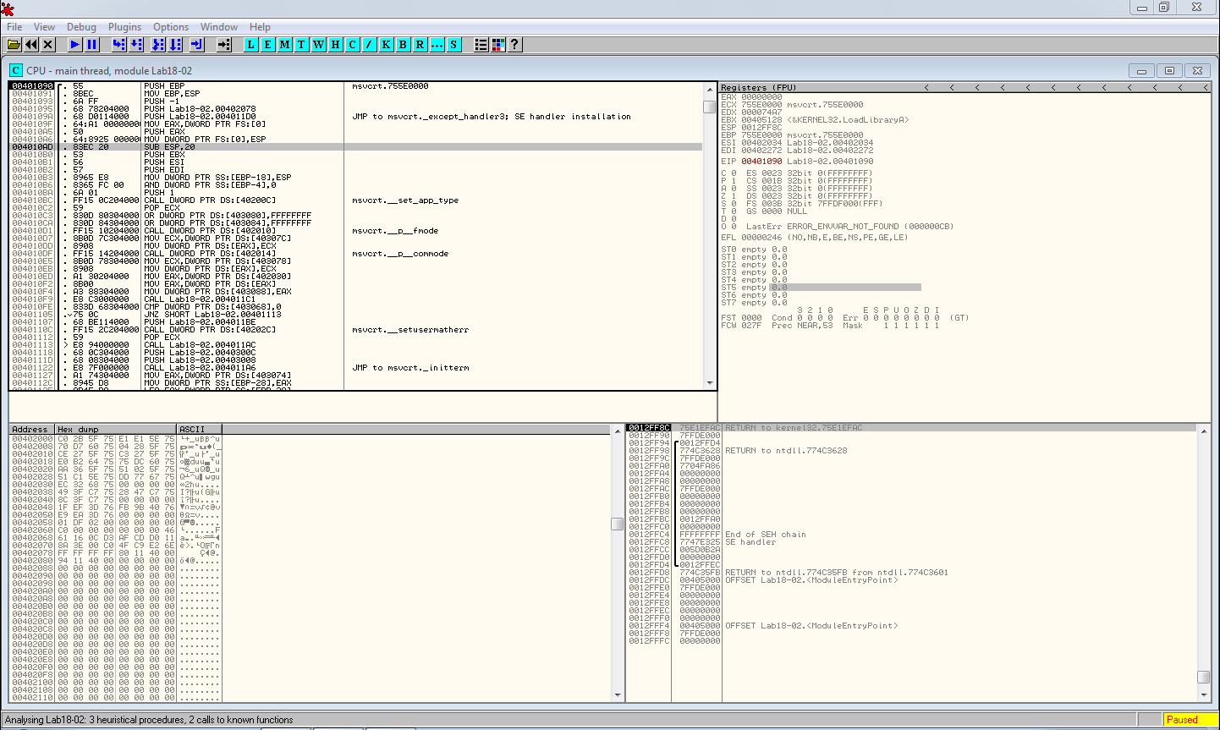Open the CPU window with the toolbar C button

click(353, 44)
